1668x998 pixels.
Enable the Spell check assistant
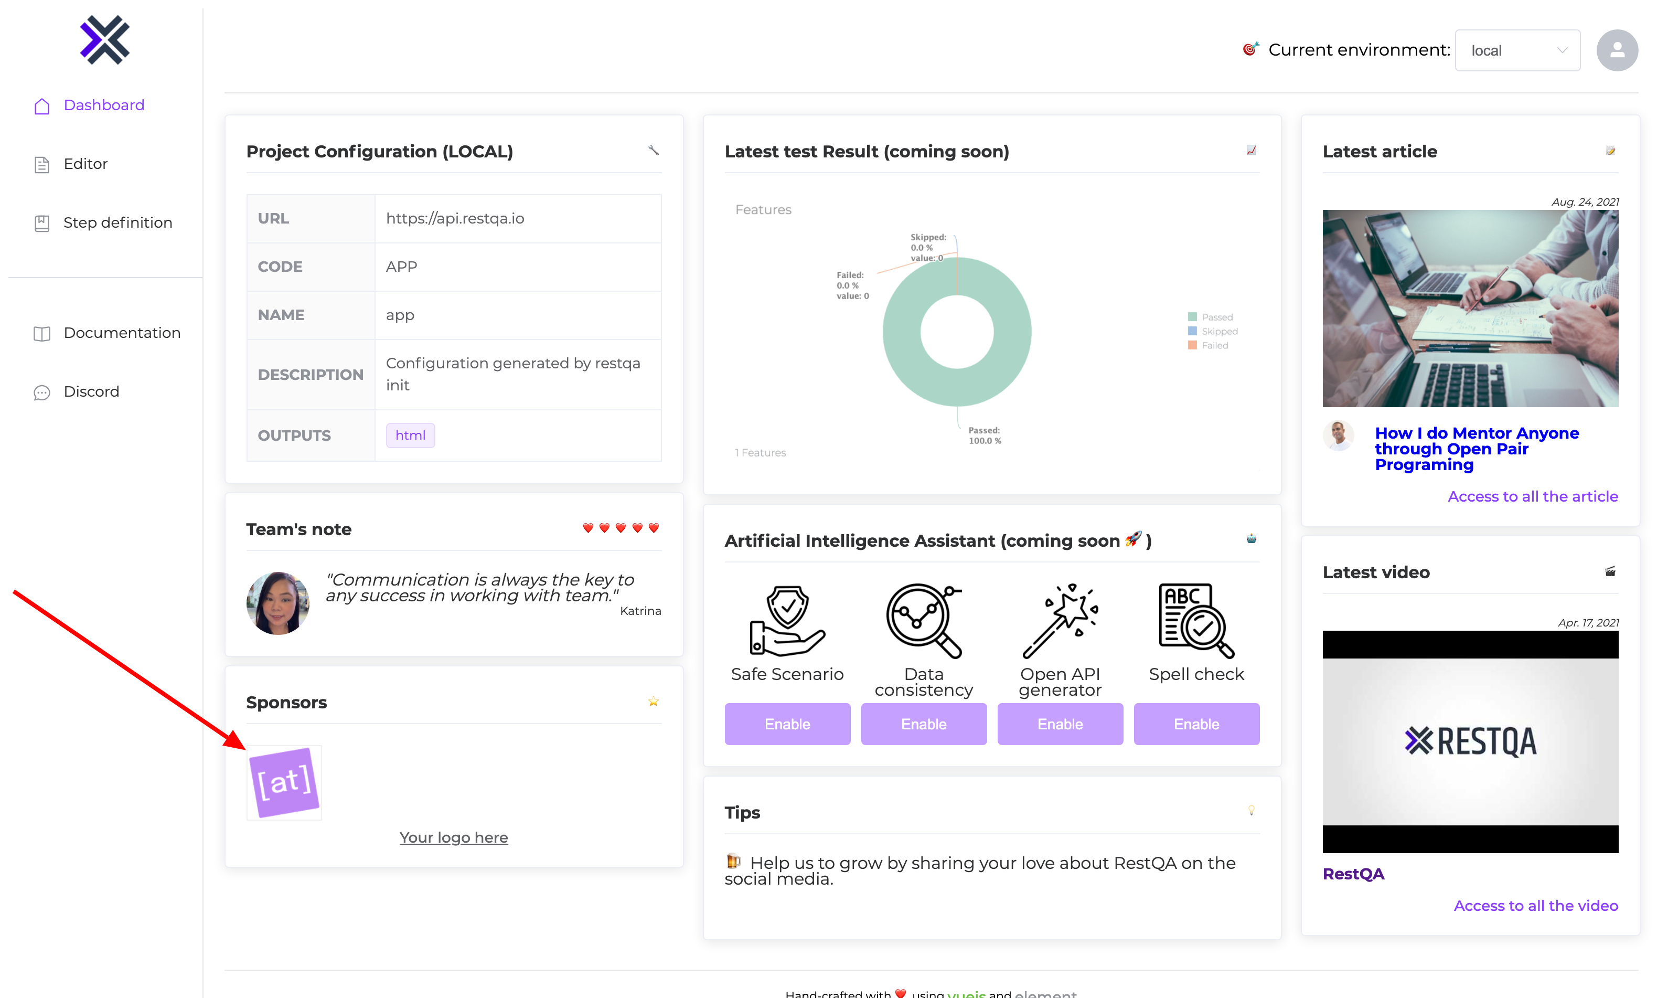point(1196,724)
